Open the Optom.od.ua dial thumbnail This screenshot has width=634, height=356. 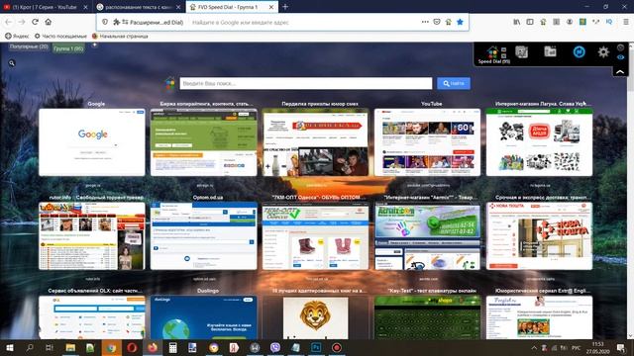pos(204,235)
